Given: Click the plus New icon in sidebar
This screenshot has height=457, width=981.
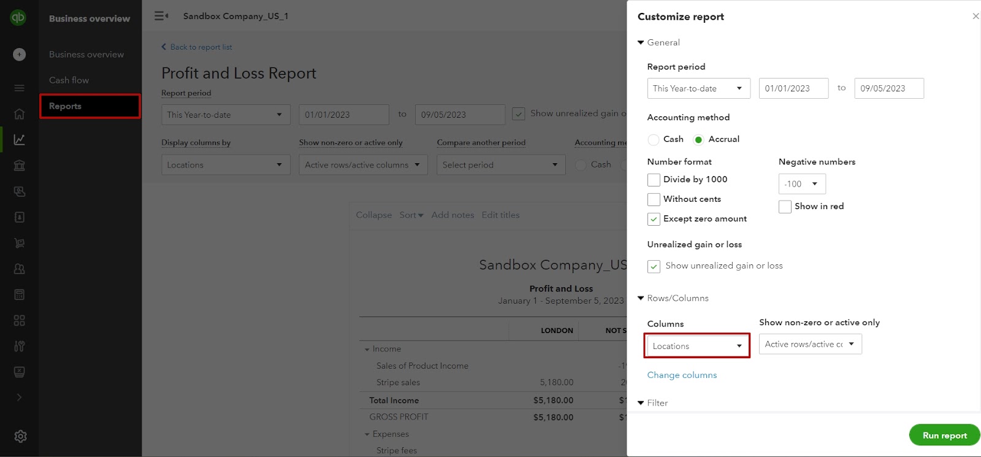Looking at the screenshot, I should [x=20, y=55].
